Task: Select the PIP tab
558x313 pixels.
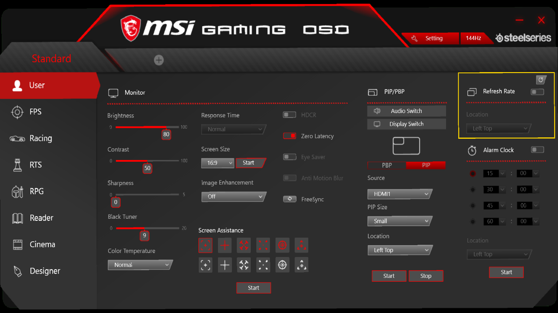Action: (426, 165)
